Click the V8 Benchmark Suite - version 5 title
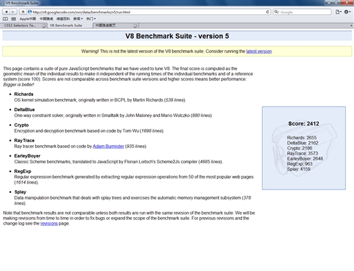354x271 pixels. pos(177,36)
